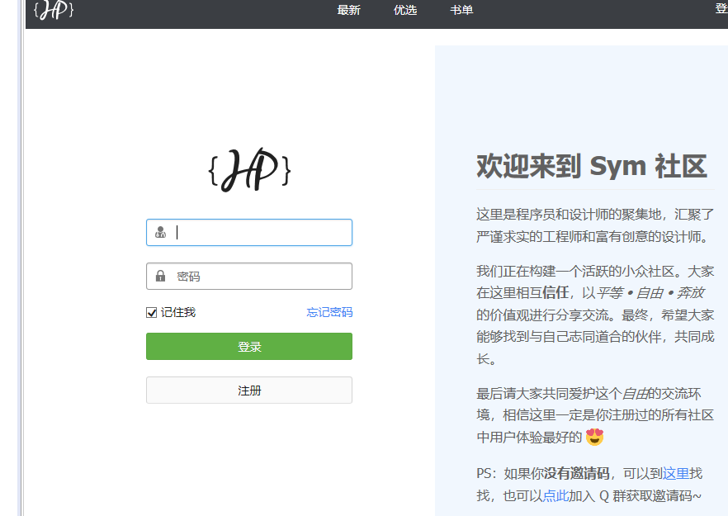The image size is (728, 516).
Task: Open the 书单 nav menu item
Action: 461,10
